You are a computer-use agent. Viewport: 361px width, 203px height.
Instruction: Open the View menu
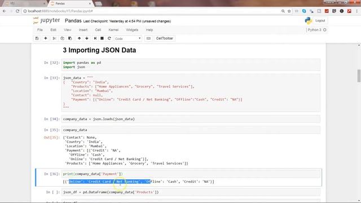click(x=68, y=30)
